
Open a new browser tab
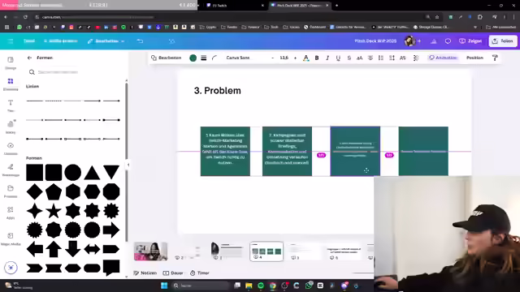coord(336,6)
